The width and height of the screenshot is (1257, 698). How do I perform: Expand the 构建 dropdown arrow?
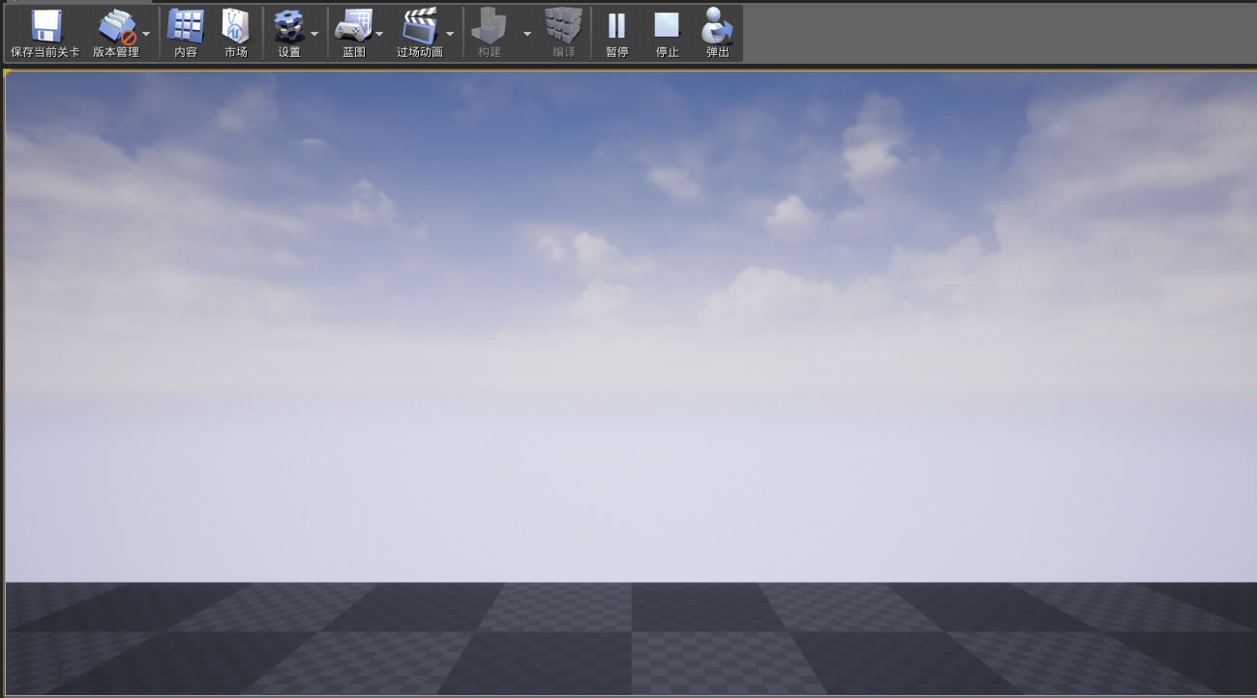point(527,33)
